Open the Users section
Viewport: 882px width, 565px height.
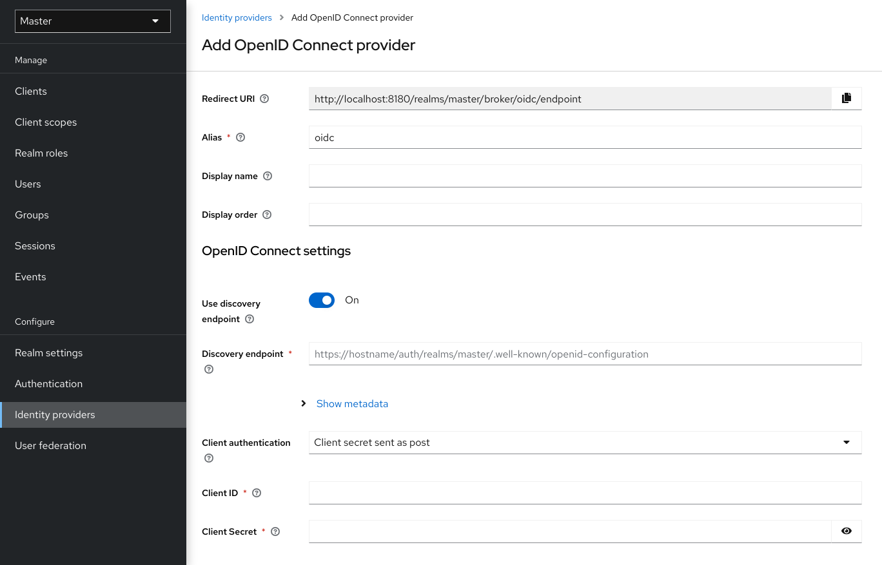28,184
